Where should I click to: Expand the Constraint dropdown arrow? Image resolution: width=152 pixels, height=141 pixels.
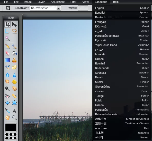point(58,8)
